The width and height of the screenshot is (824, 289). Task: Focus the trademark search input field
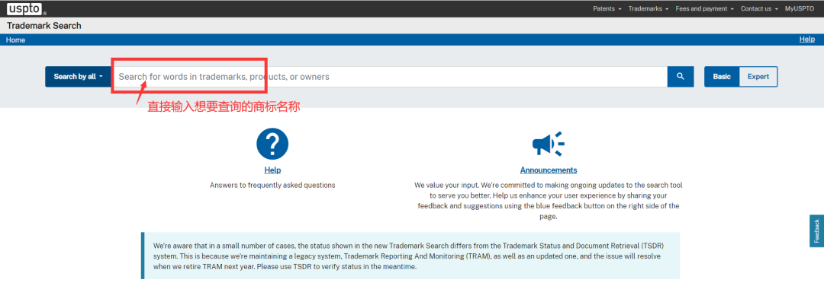click(389, 77)
